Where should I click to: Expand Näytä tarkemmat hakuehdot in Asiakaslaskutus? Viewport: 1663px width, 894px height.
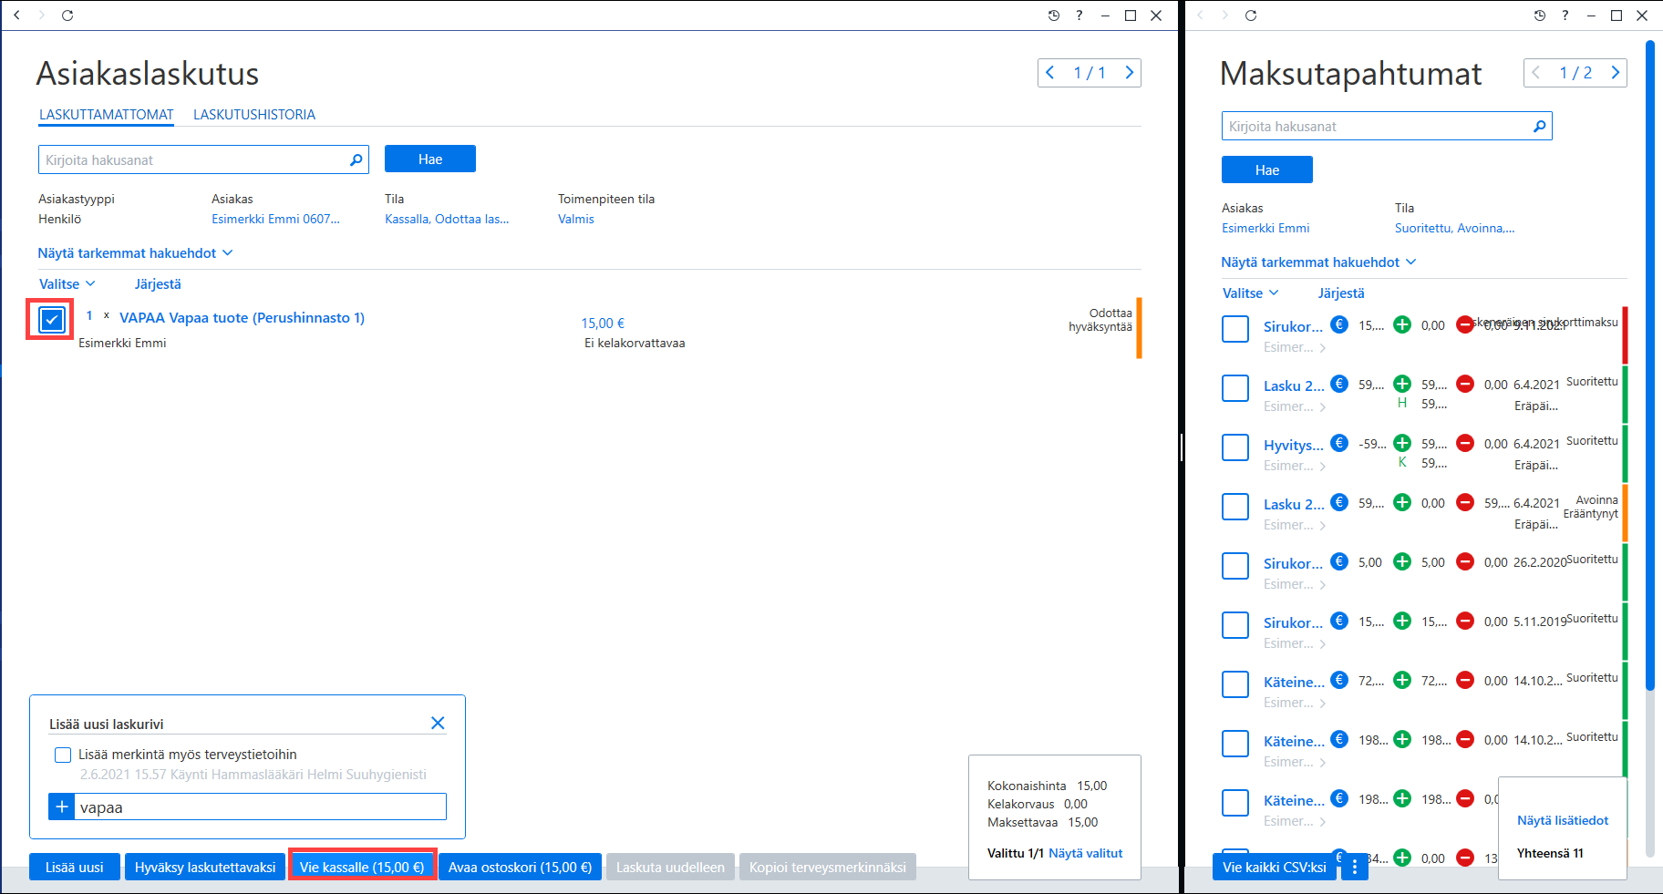[x=135, y=253]
